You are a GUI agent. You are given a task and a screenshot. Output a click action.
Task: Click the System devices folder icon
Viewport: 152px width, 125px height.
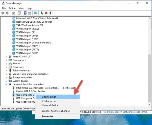[x=10, y=81]
